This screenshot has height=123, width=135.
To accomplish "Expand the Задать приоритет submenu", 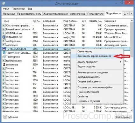I will click(x=97, y=62).
